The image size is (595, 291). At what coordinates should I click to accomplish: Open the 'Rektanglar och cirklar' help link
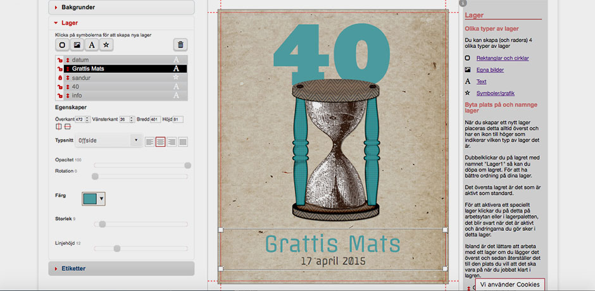pyautogui.click(x=503, y=58)
